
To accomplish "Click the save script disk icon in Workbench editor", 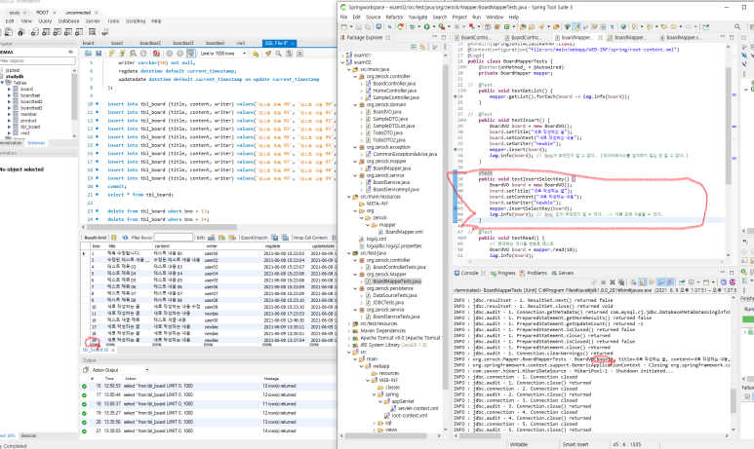I will tap(99, 54).
